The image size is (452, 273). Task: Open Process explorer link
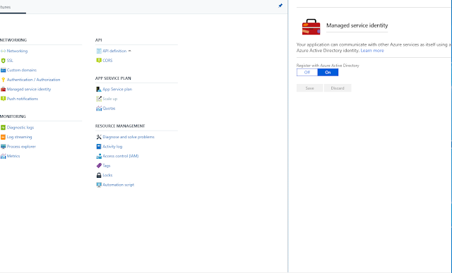coord(21,147)
